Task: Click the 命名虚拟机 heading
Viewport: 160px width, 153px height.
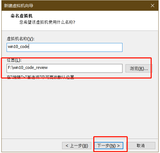Action: (22, 16)
